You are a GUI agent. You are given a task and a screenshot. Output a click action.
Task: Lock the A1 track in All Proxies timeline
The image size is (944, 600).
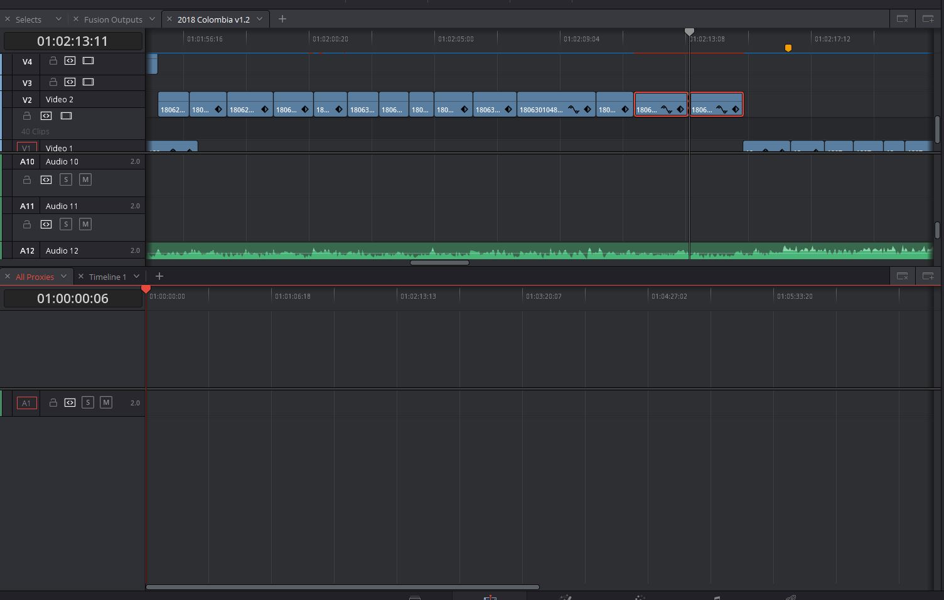click(53, 403)
